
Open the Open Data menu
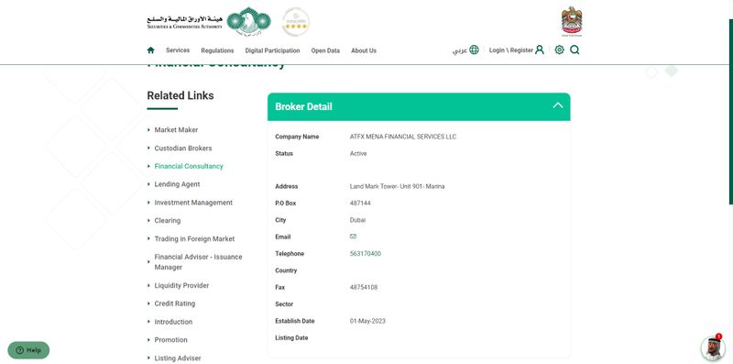pos(325,50)
